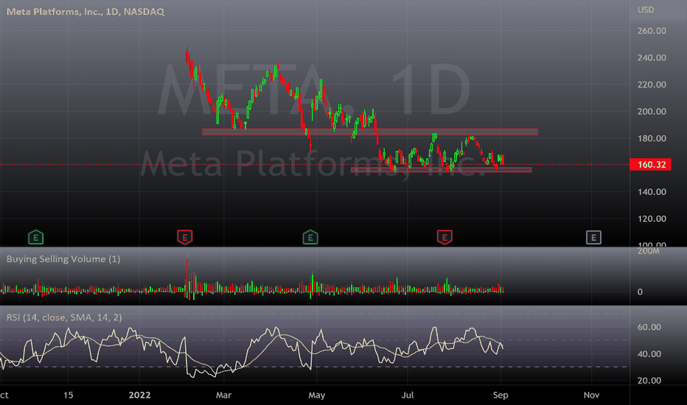This screenshot has width=687, height=405.
Task: Click the 220.00 price axis label
Action: coord(652,85)
